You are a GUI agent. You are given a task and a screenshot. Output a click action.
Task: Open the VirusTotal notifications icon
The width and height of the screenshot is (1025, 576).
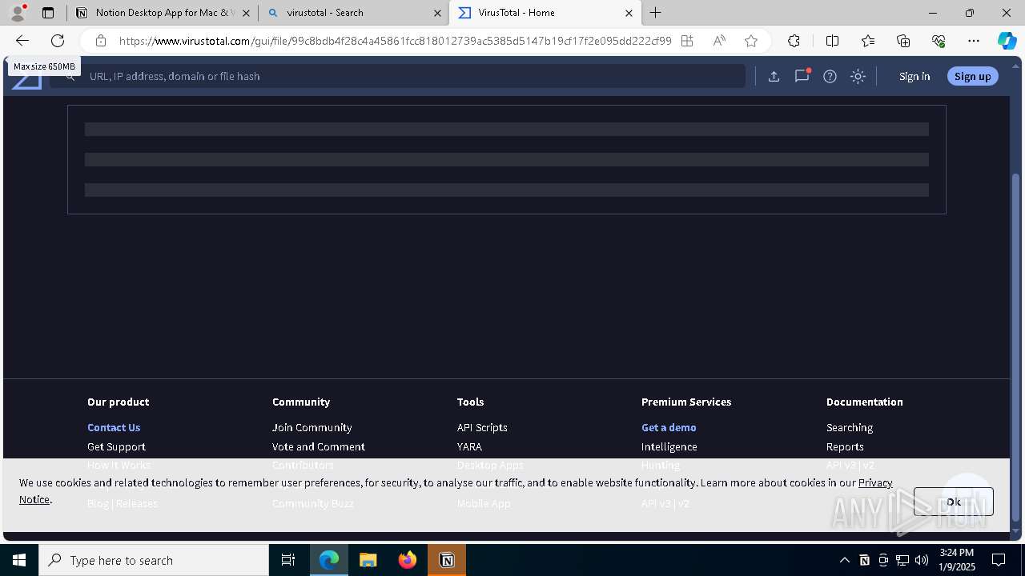802,76
